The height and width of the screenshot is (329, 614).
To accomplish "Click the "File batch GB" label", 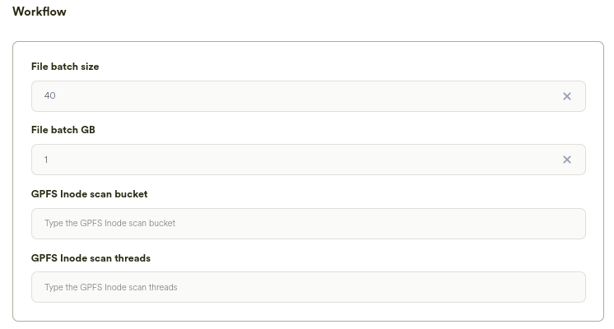I will 63,130.
